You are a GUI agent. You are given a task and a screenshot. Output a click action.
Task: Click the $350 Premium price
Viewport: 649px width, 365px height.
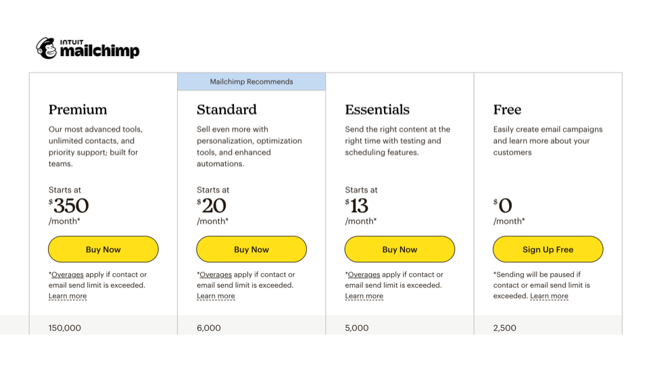[x=70, y=205]
